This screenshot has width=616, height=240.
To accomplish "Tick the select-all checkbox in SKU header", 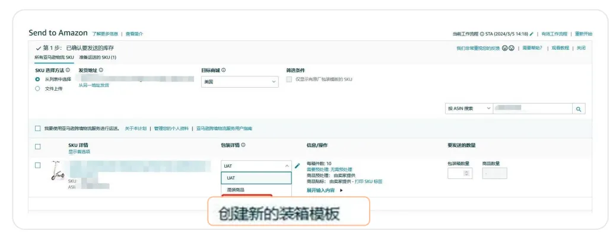I will pos(38,147).
